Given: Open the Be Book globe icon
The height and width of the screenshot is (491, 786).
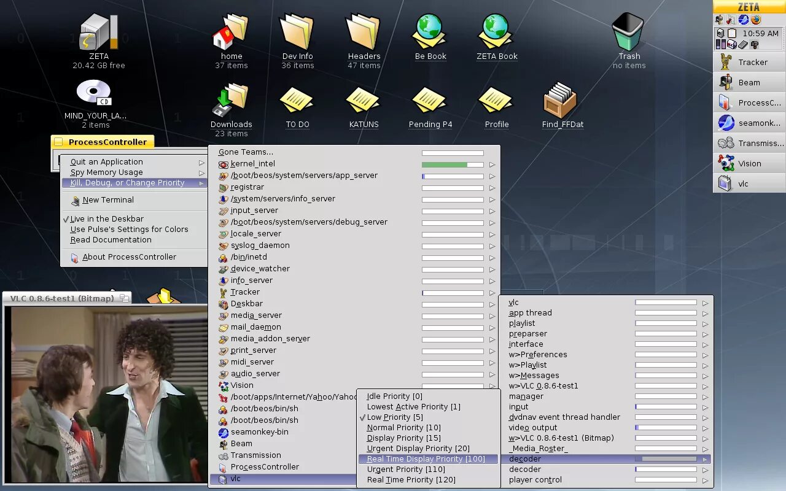Looking at the screenshot, I should pyautogui.click(x=430, y=32).
